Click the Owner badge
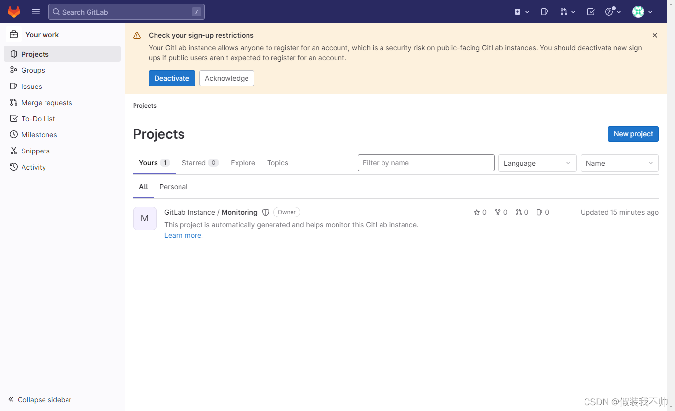This screenshot has height=411, width=675. [x=287, y=212]
